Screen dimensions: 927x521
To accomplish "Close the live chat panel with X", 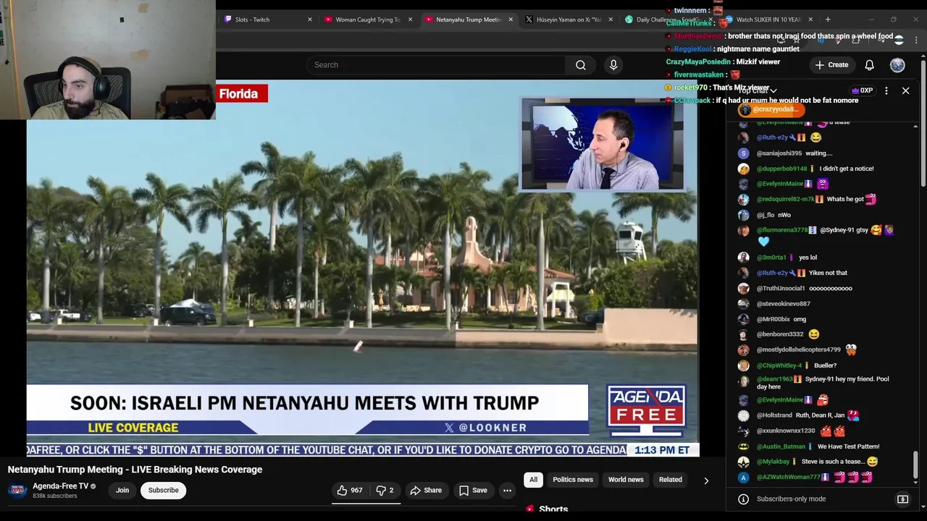I will [x=905, y=91].
